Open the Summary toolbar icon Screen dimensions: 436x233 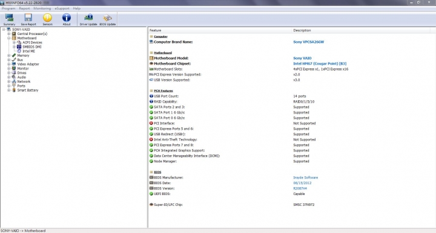(x=9, y=19)
